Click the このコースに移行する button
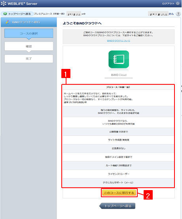Image resolution: width=182 pixels, height=219 pixels. point(119,193)
